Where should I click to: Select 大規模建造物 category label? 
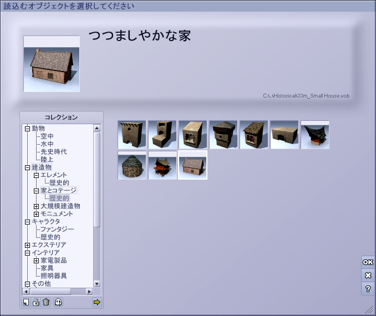(x=60, y=206)
